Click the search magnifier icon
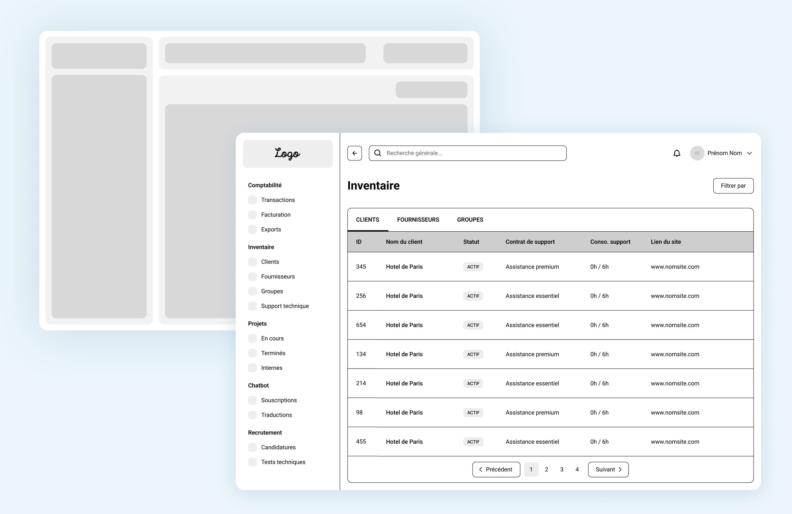Image resolution: width=792 pixels, height=514 pixels. (x=378, y=153)
